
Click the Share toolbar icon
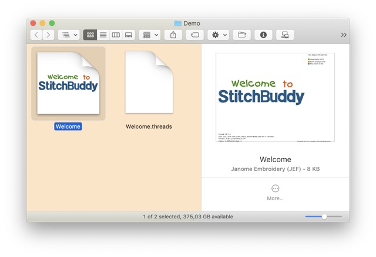(x=173, y=35)
